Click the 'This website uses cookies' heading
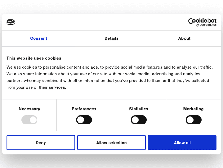 [34, 58]
